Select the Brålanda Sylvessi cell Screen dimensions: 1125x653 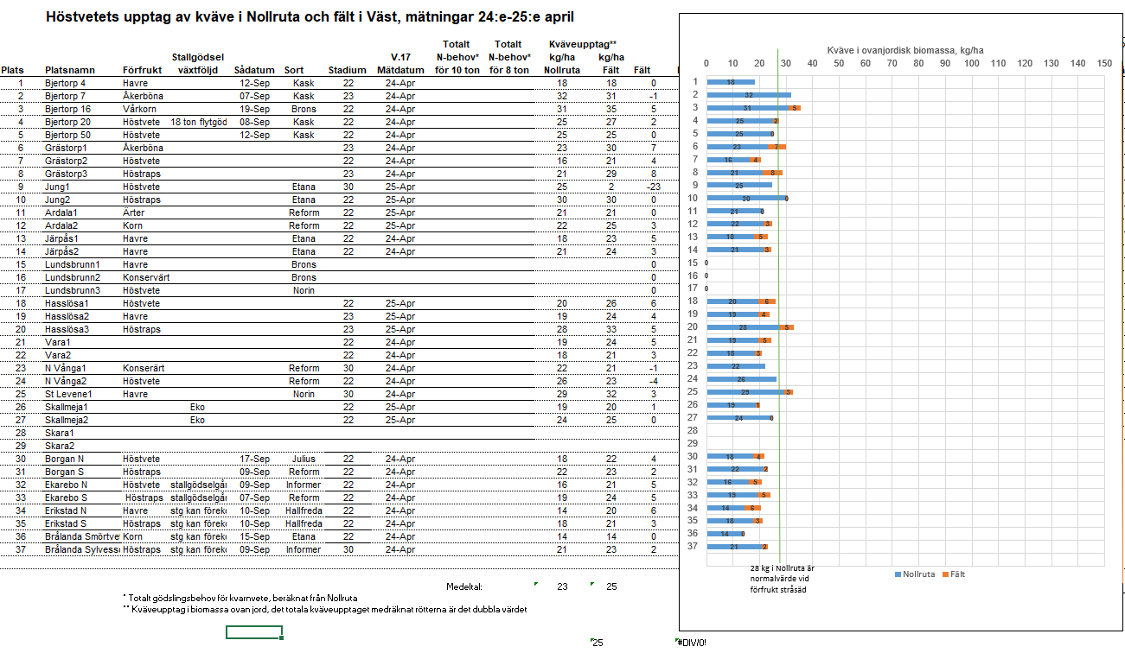pos(82,549)
